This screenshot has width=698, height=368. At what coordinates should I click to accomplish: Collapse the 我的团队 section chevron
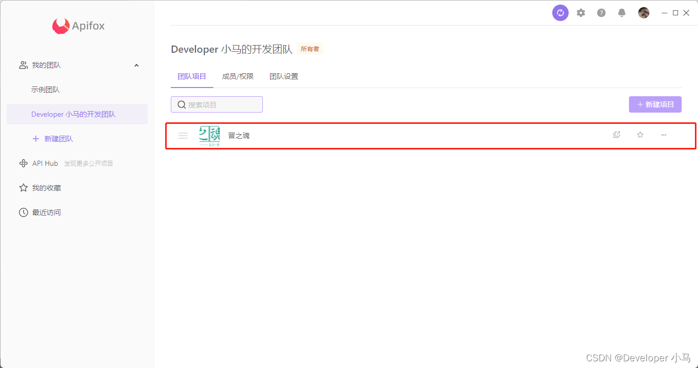point(137,65)
